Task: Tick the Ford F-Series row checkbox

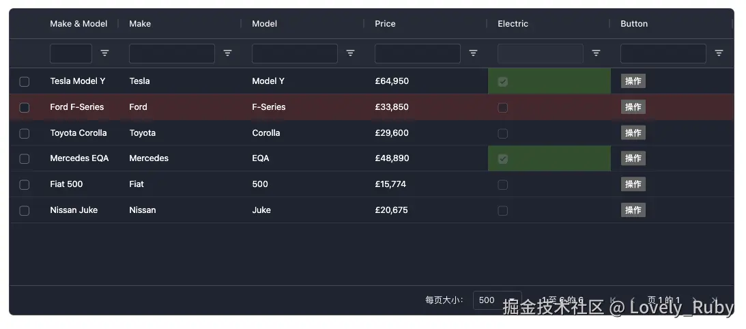Action: pyautogui.click(x=25, y=108)
